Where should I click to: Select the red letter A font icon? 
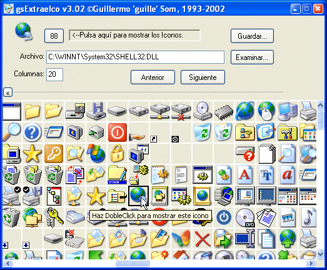pyautogui.click(x=245, y=174)
